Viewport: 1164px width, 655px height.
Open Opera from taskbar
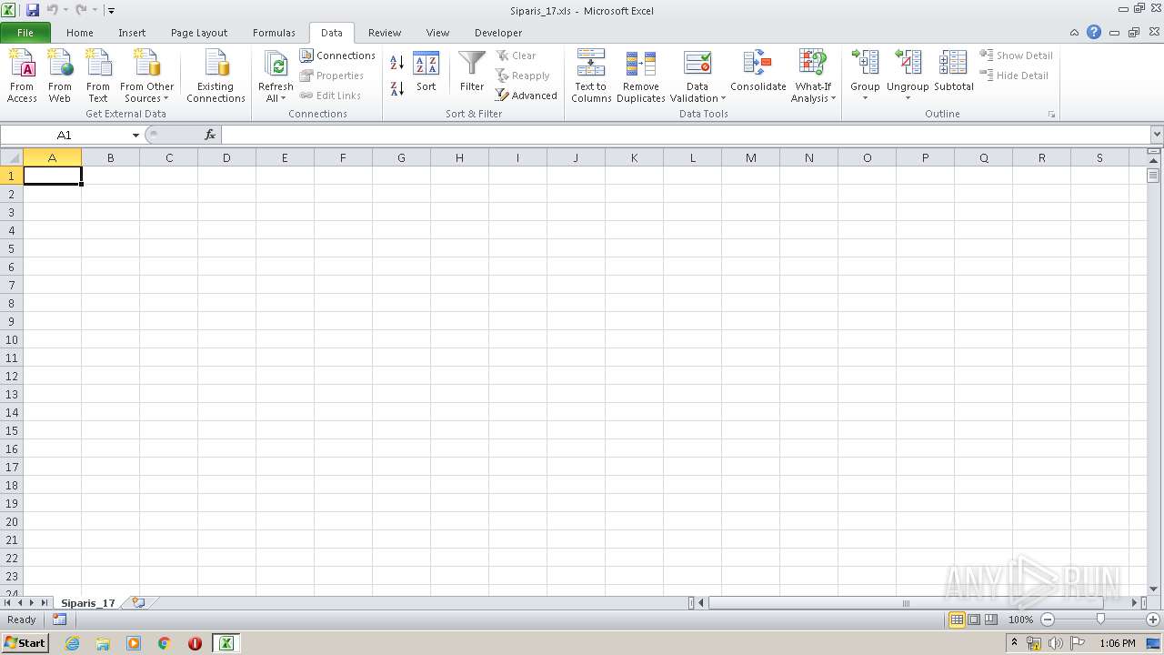[195, 643]
